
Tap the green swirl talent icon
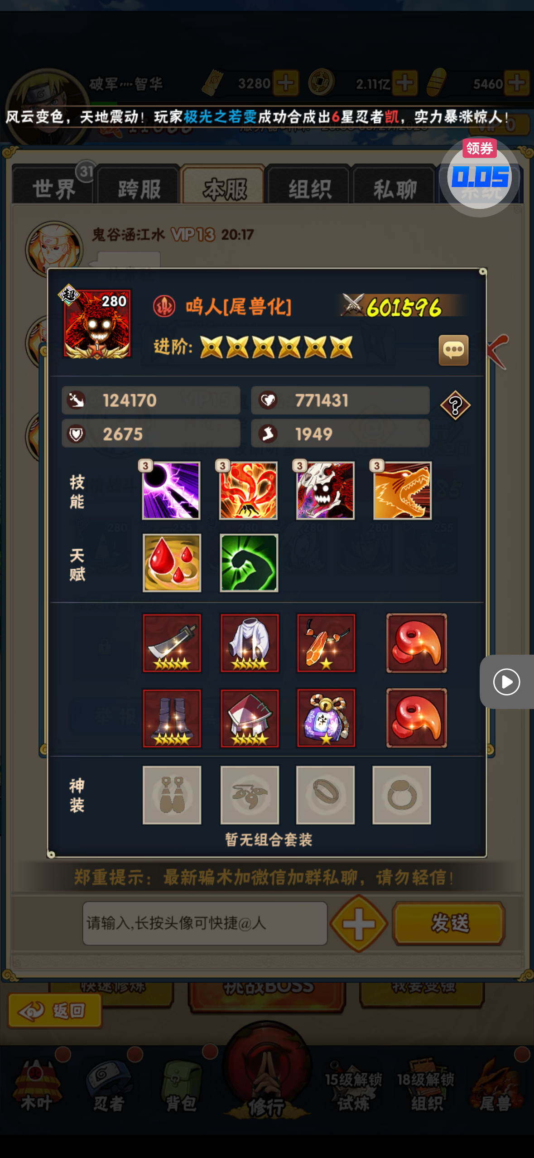[x=249, y=563]
